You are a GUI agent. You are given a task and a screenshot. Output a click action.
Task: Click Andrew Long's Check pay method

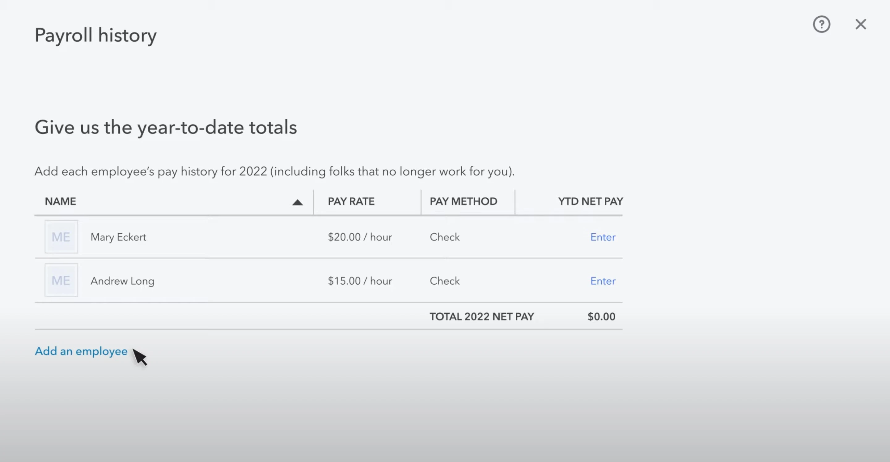pyautogui.click(x=445, y=281)
